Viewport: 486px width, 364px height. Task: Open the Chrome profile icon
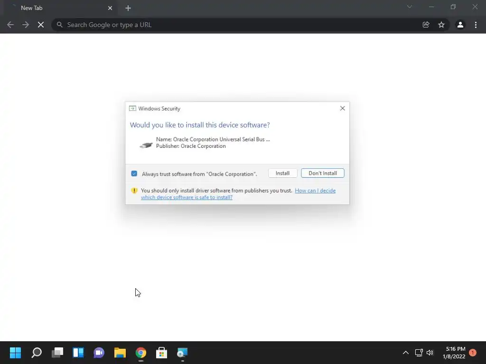[460, 25]
